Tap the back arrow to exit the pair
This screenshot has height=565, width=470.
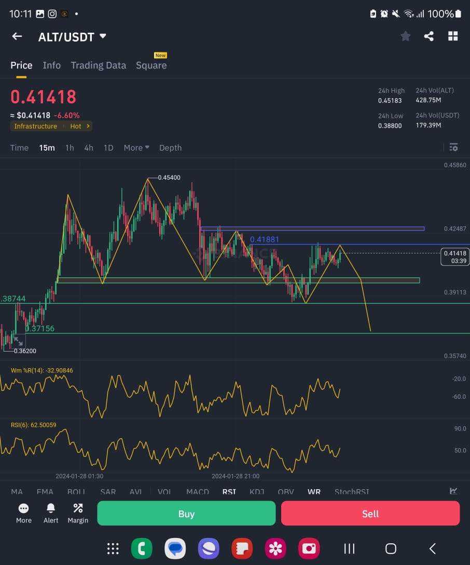pyautogui.click(x=17, y=36)
